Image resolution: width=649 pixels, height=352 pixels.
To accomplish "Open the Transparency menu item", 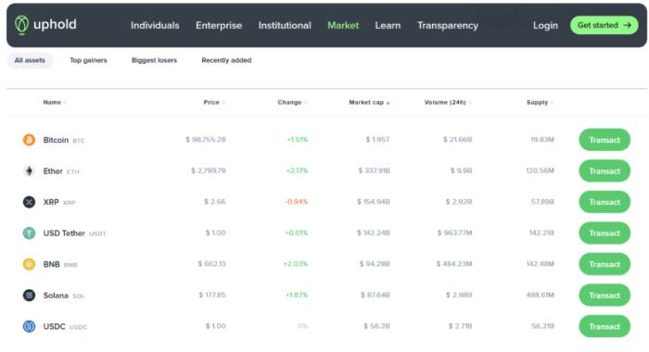I will [448, 25].
